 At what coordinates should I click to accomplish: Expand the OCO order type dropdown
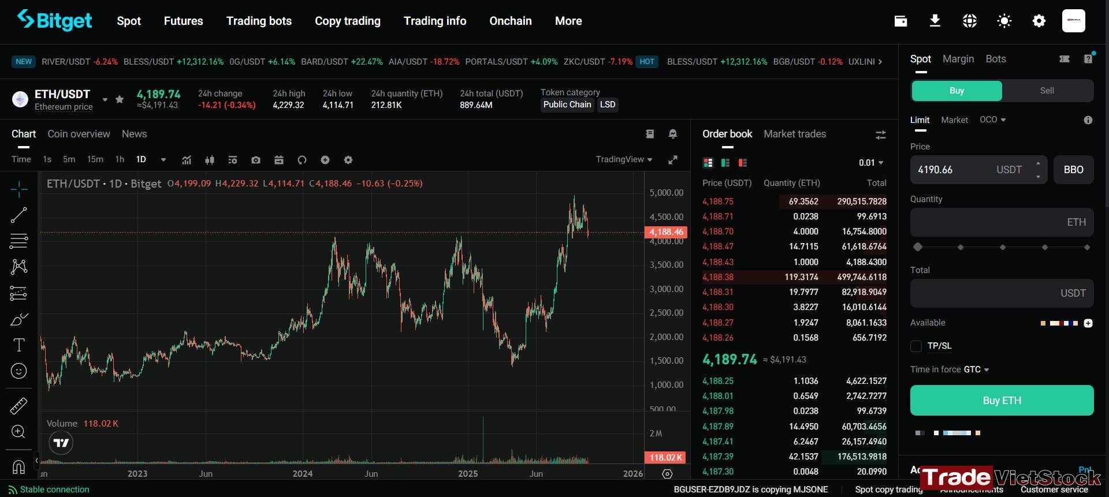[992, 119]
